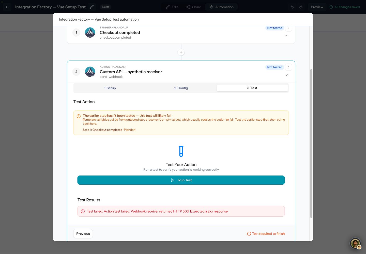Add a step with the plus button
The image size is (366, 254).
pos(181,52)
